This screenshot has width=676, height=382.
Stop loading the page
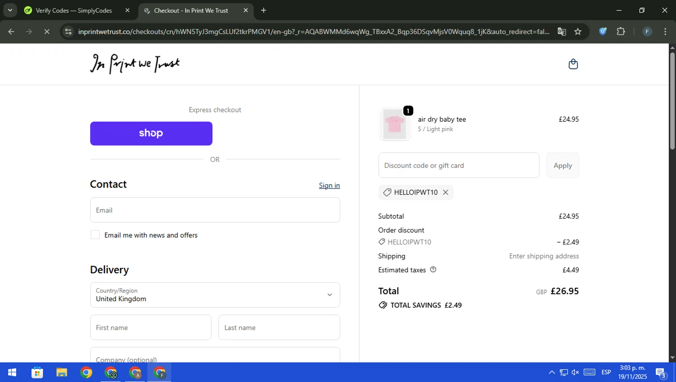[46, 32]
